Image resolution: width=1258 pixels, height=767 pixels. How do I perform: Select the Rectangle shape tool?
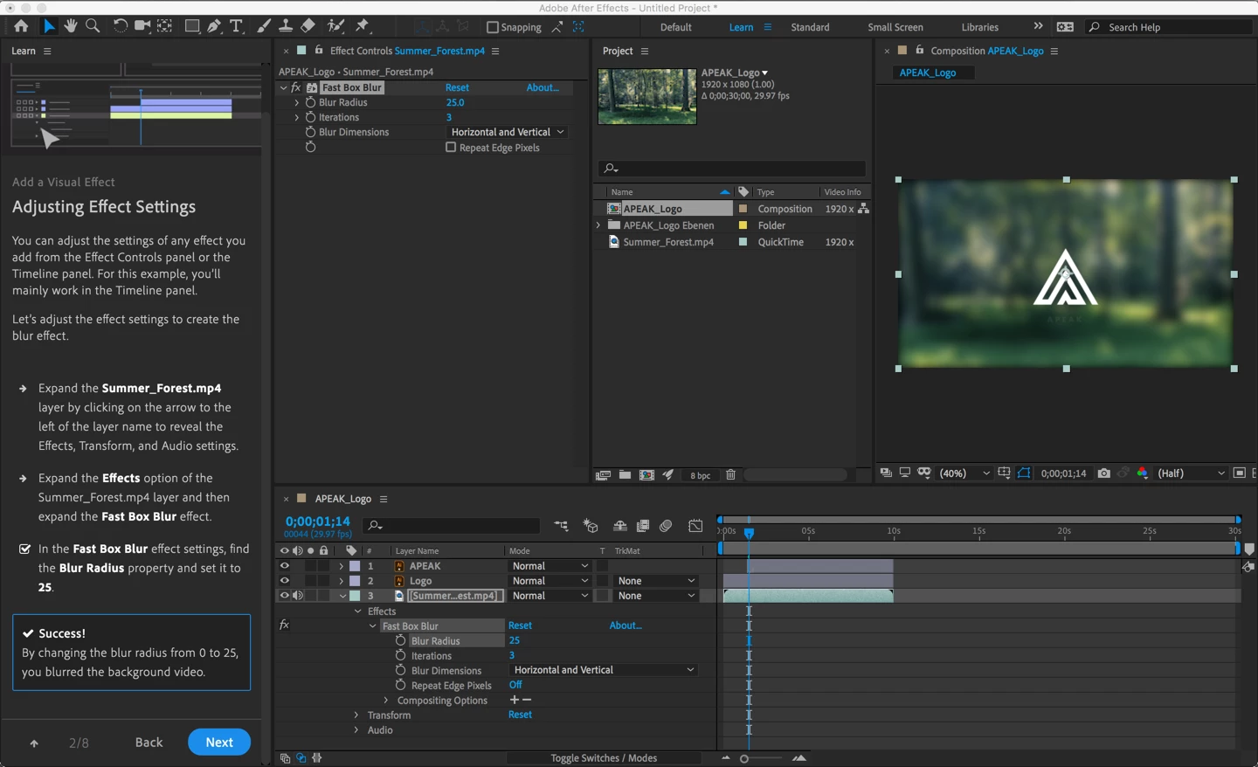point(192,26)
